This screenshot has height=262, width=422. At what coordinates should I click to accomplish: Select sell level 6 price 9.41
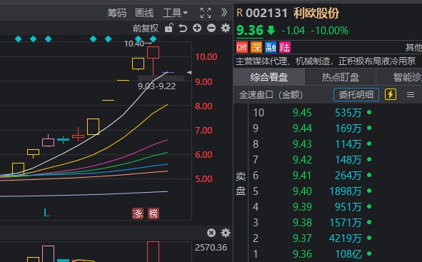click(302, 176)
